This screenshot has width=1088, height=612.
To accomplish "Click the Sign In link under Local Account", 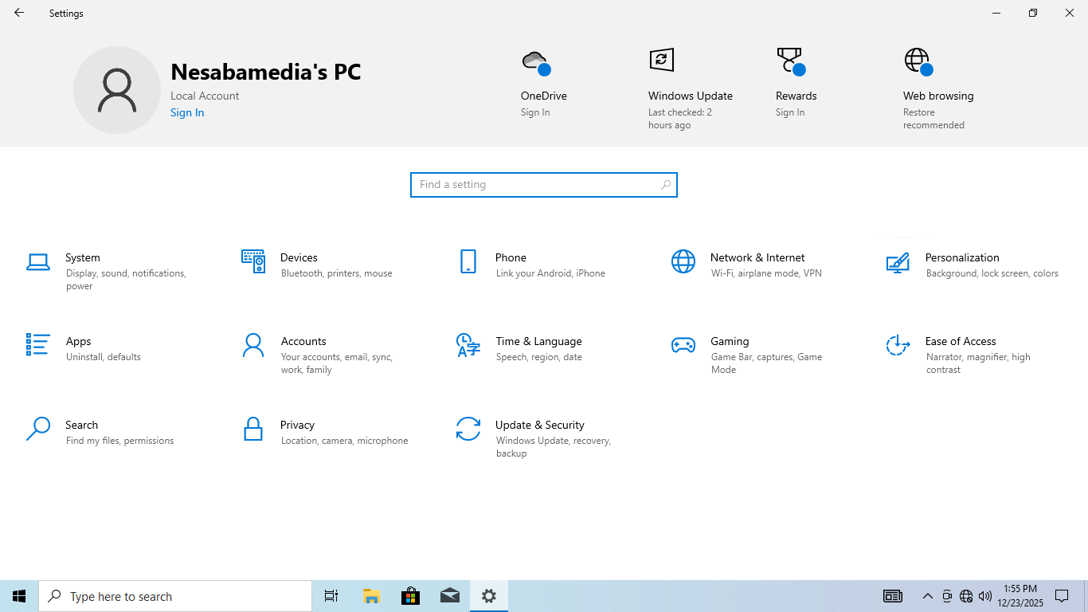I will pyautogui.click(x=187, y=112).
